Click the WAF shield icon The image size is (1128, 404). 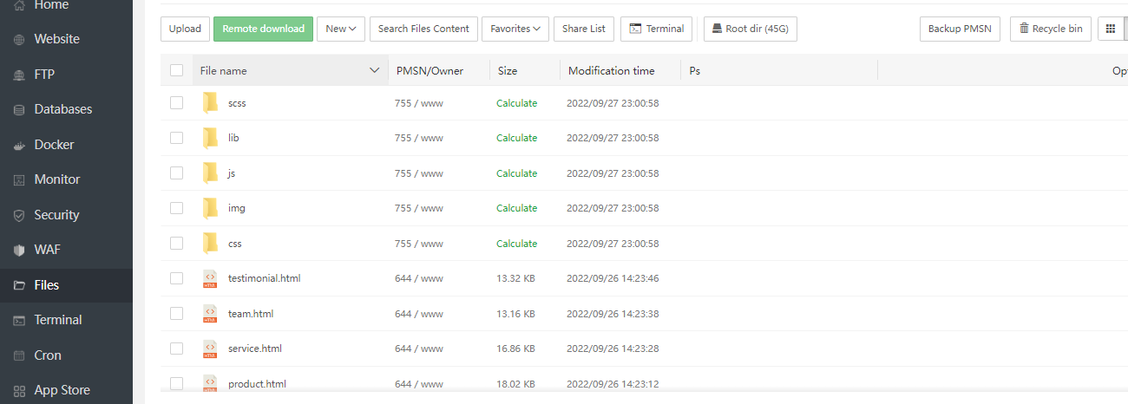click(19, 250)
